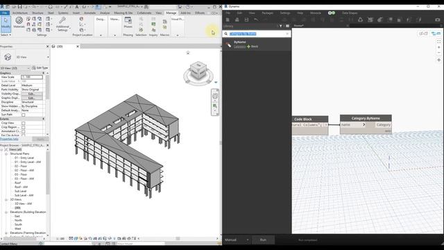Toggle the Crop View checkbox
This screenshot has width=444, height=250.
click(24, 124)
